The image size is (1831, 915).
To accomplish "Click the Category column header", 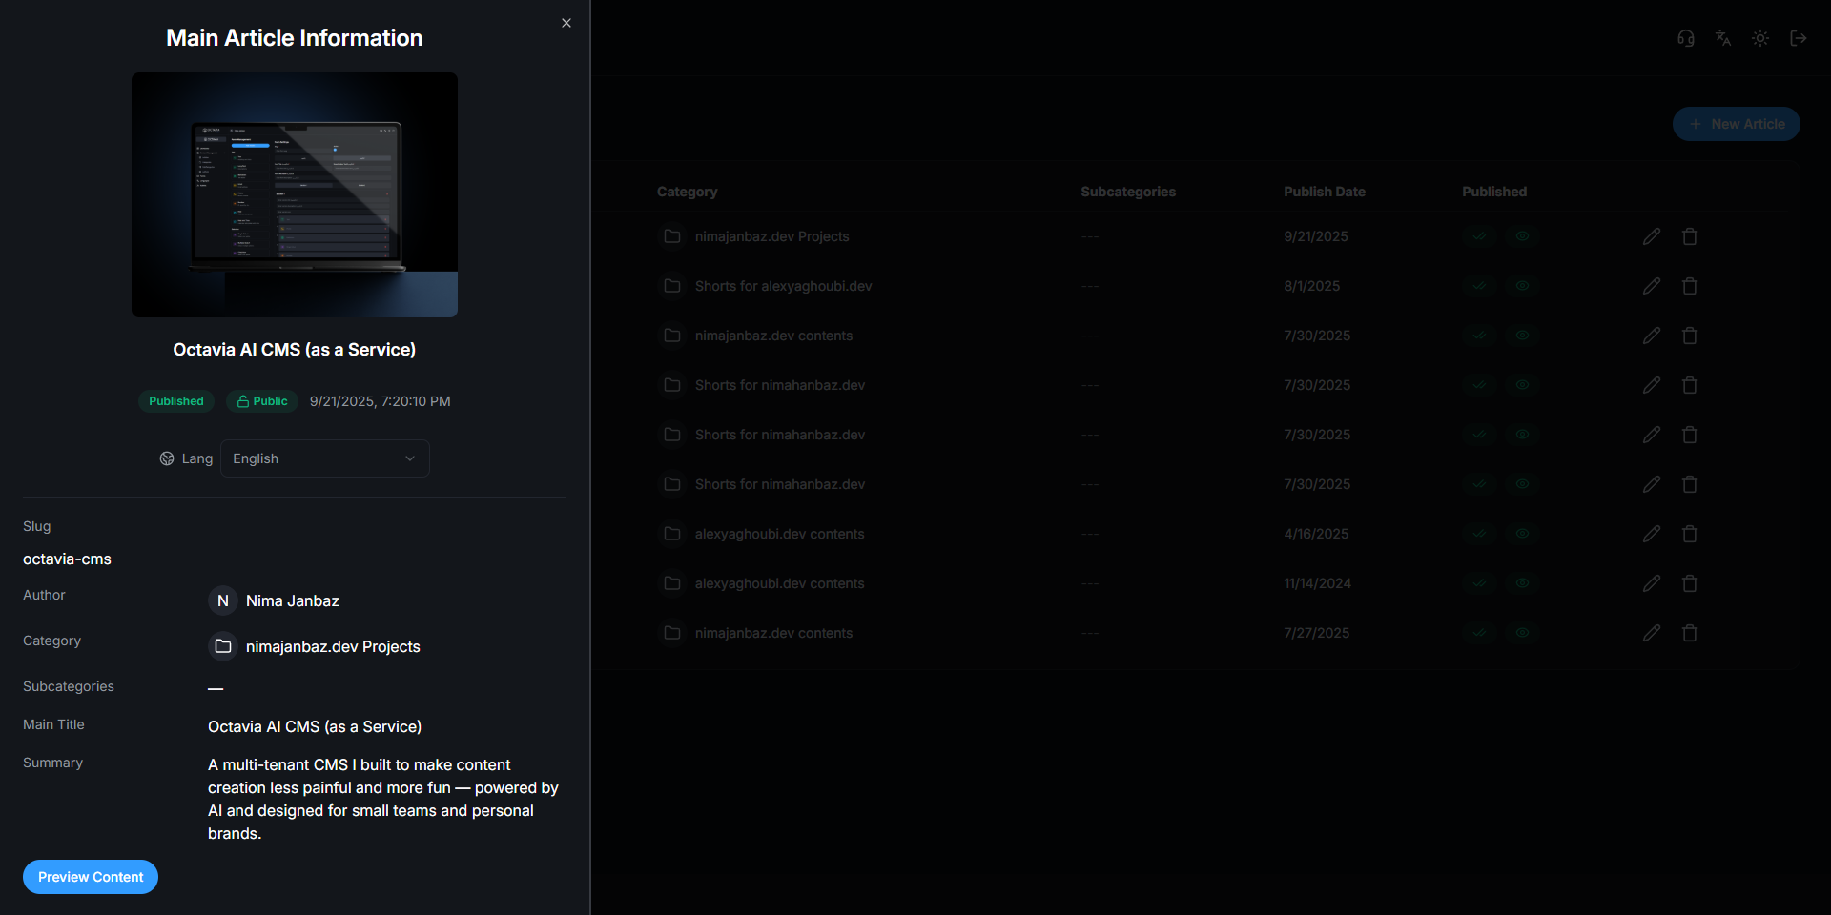I will [x=687, y=192].
